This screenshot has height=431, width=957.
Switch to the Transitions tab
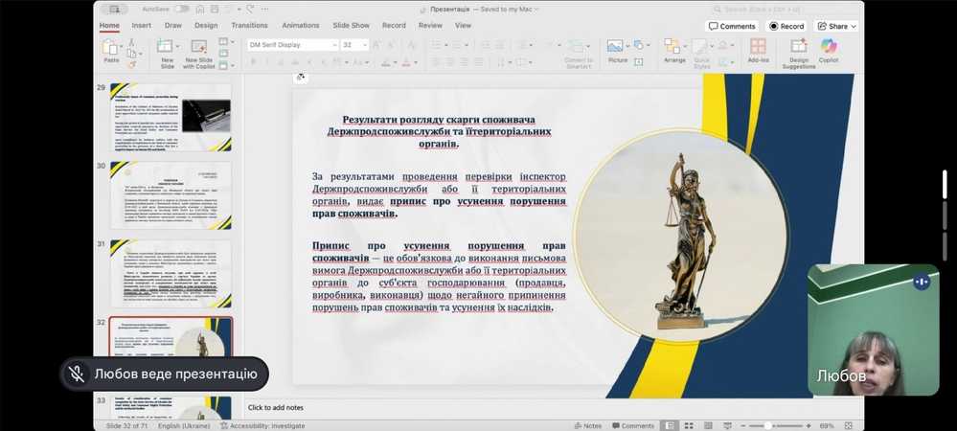(249, 26)
